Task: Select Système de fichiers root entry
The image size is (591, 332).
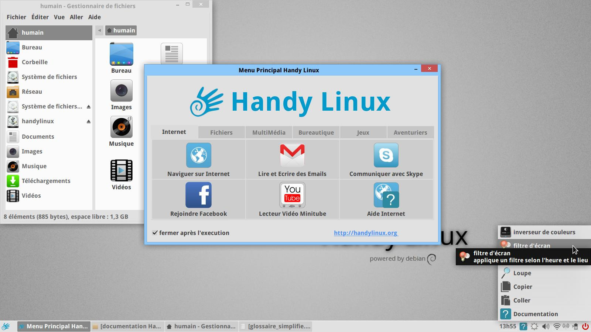Action: 49,77
